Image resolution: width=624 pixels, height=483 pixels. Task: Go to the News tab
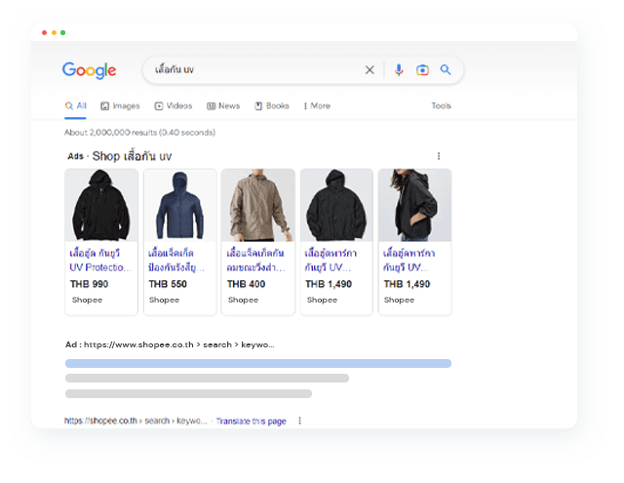tap(223, 106)
